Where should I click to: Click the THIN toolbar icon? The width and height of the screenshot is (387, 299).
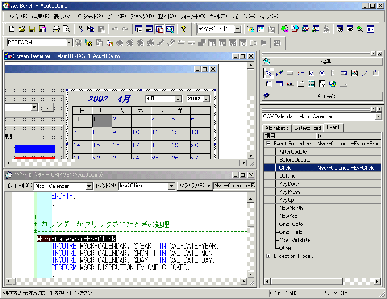coord(370,29)
